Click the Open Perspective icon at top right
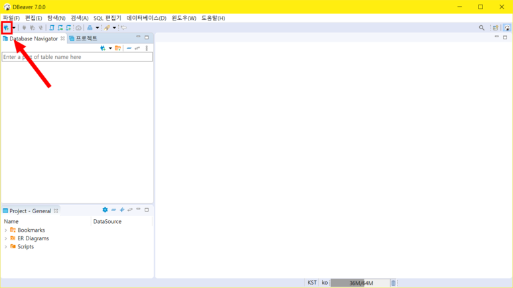This screenshot has height=288, width=513. click(496, 28)
